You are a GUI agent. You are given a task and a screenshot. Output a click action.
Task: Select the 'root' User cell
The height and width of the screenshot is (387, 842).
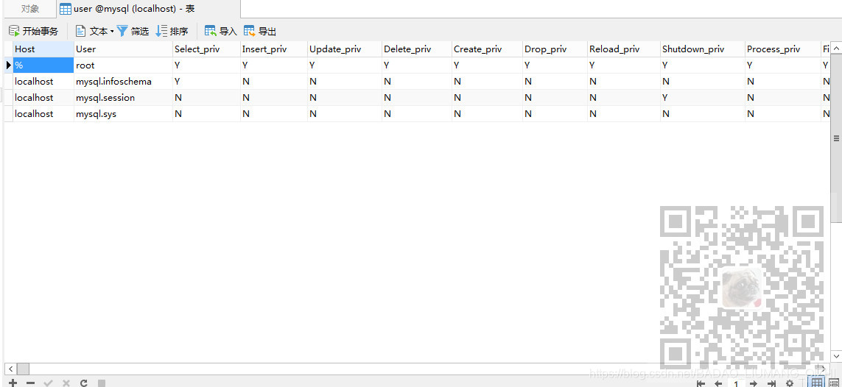click(123, 65)
